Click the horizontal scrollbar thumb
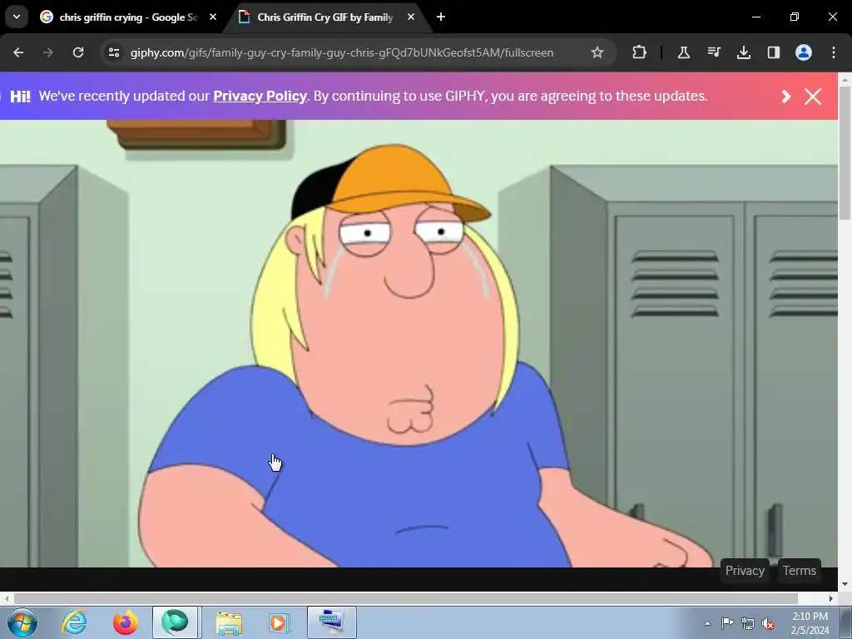The height and width of the screenshot is (639, 852). (405, 598)
